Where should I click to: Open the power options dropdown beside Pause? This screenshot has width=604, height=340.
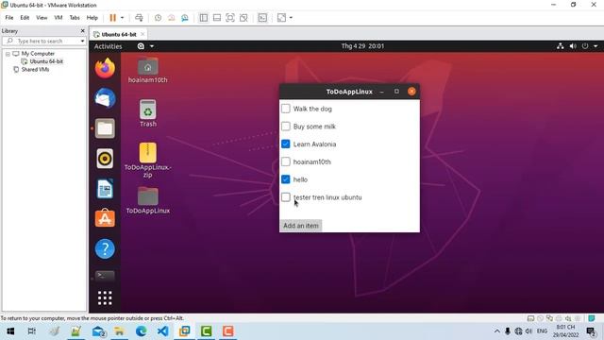click(x=122, y=18)
